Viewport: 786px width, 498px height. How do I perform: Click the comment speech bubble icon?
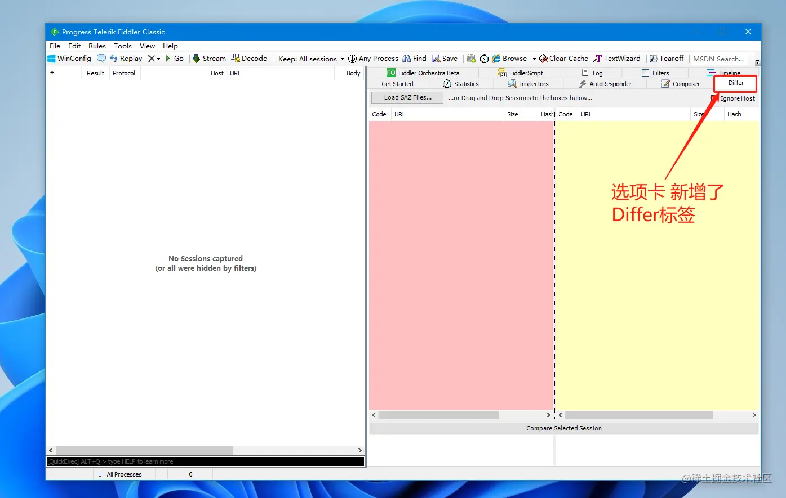[x=101, y=59]
